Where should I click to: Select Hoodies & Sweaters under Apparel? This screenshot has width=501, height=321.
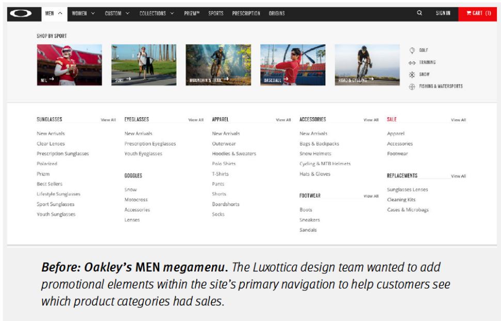(234, 154)
